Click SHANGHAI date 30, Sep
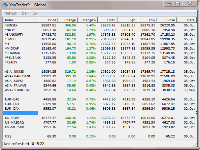Image resolution: width=200 pixels, height=150 pixels. (189, 90)
